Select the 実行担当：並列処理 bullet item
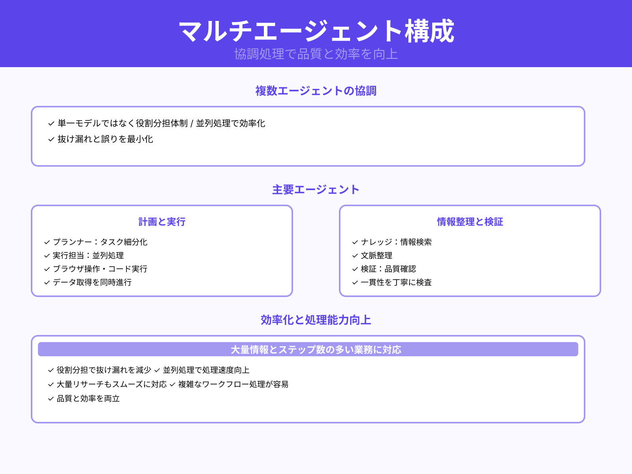 point(88,256)
